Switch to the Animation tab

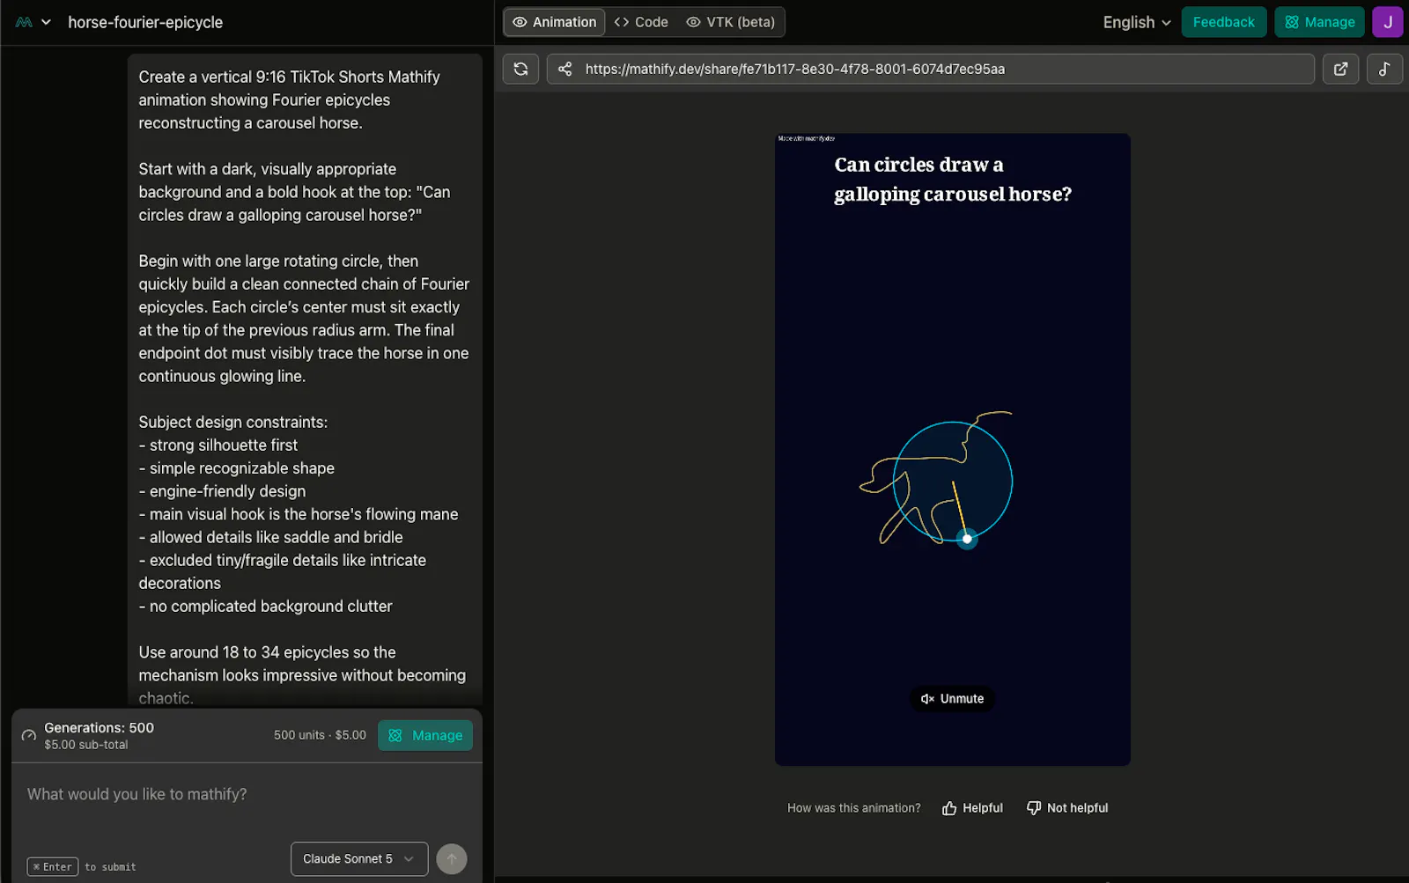[555, 22]
